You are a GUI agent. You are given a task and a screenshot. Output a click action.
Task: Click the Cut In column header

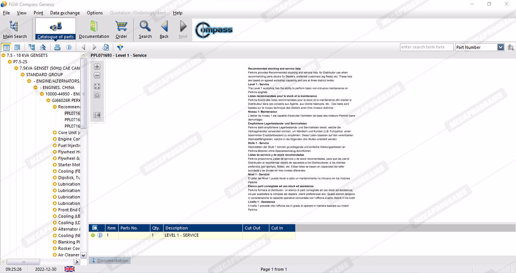[283, 228]
